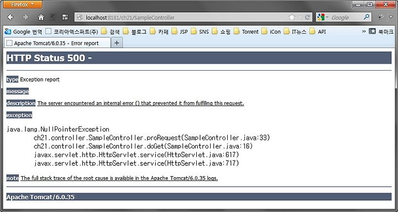Open Google search engine selector
The width and height of the screenshot is (398, 212).
[x=322, y=18]
